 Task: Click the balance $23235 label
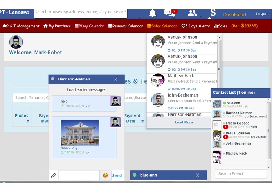coord(245,26)
